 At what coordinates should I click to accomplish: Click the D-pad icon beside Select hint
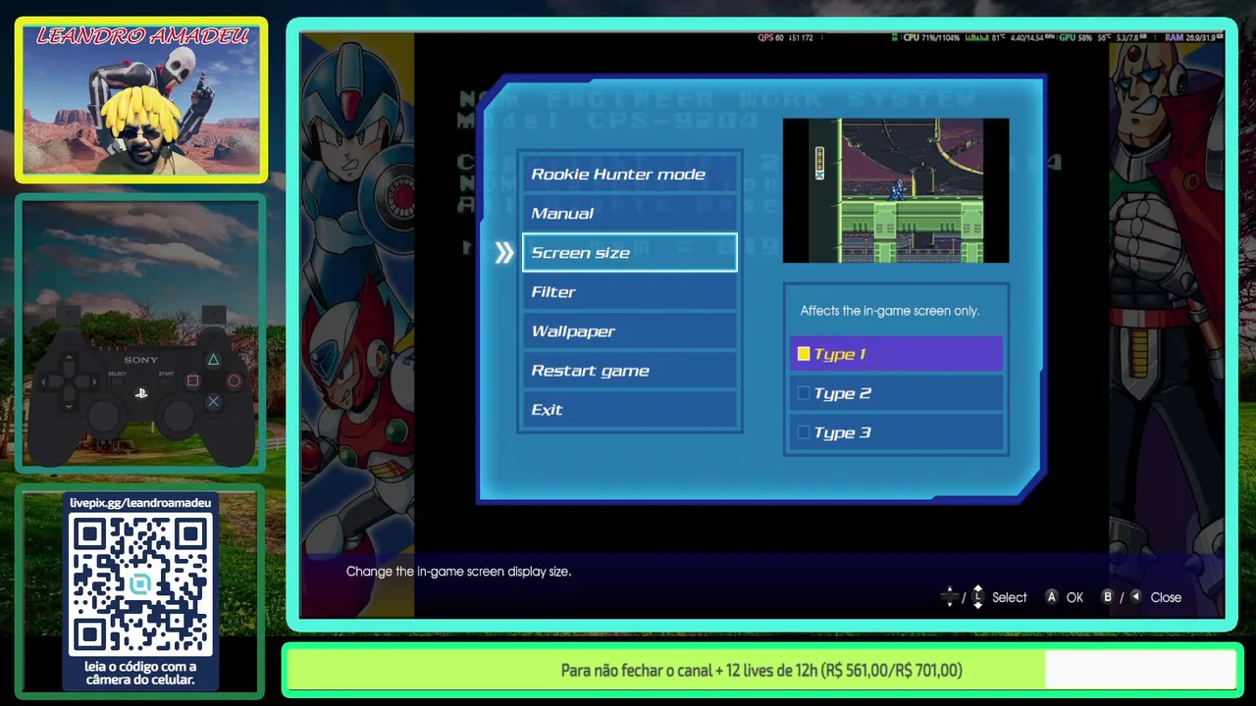click(x=949, y=597)
